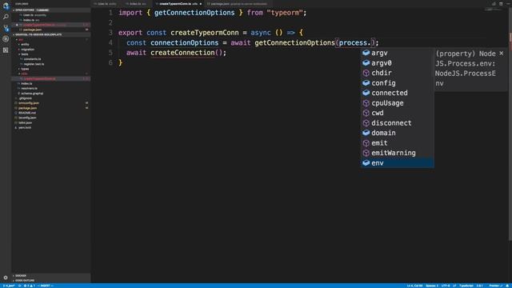Select the cpuUsage method suggestion

point(398,103)
